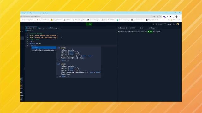This screenshot has height=113, width=202.
Task: Bookmark this page with star icon
Action: 160,17
